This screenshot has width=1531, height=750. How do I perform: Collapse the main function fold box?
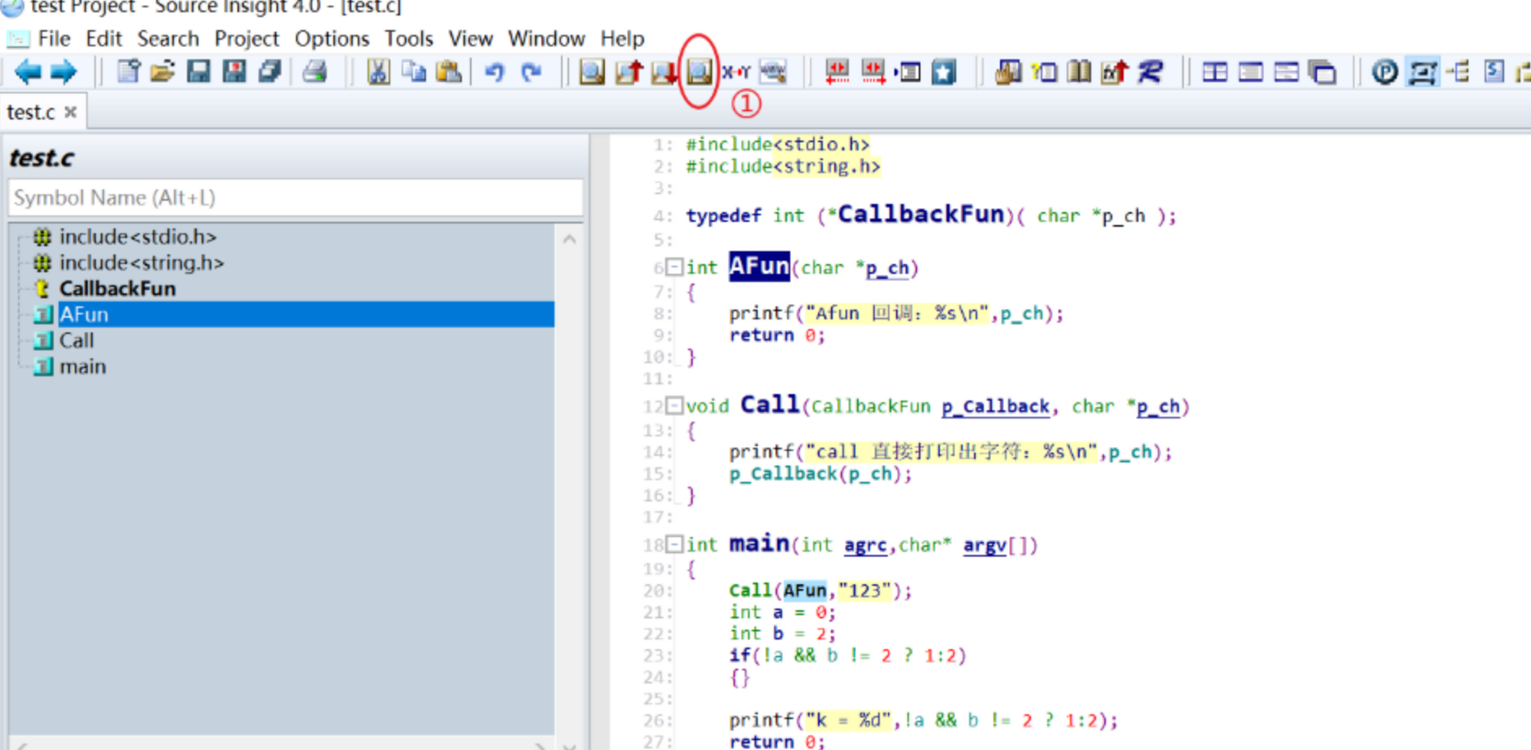674,544
